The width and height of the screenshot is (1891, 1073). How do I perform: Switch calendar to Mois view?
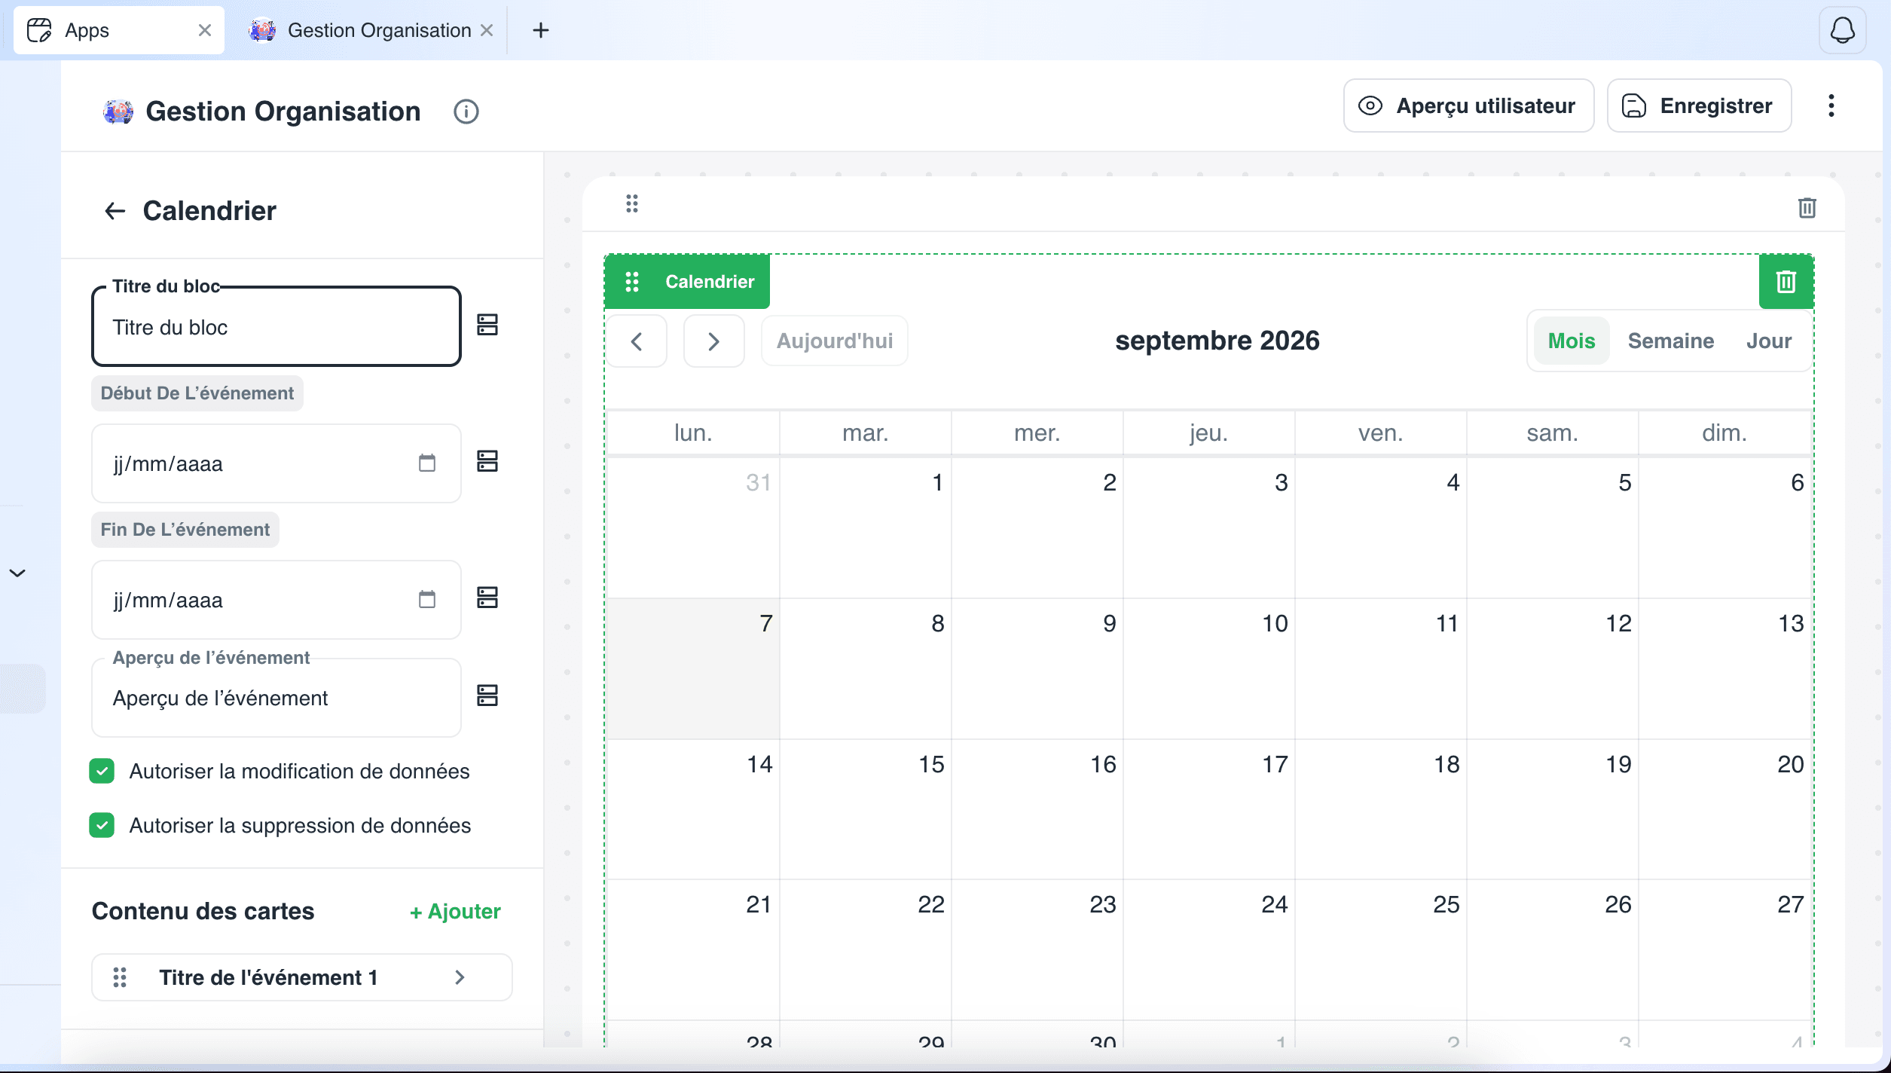tap(1572, 341)
